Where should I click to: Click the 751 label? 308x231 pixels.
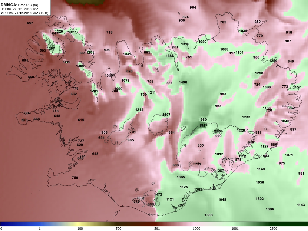(x=189, y=57)
